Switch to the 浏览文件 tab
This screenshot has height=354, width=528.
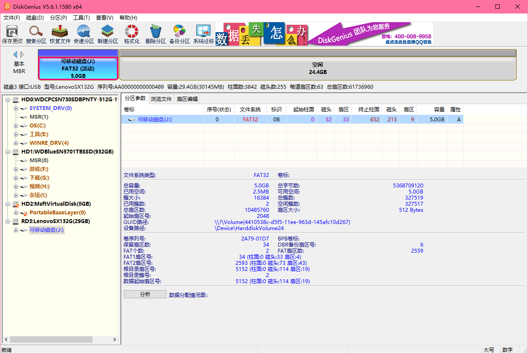tap(161, 99)
